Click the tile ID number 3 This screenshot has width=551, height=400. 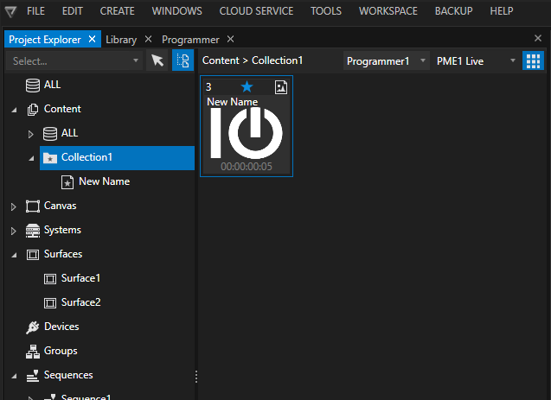208,87
